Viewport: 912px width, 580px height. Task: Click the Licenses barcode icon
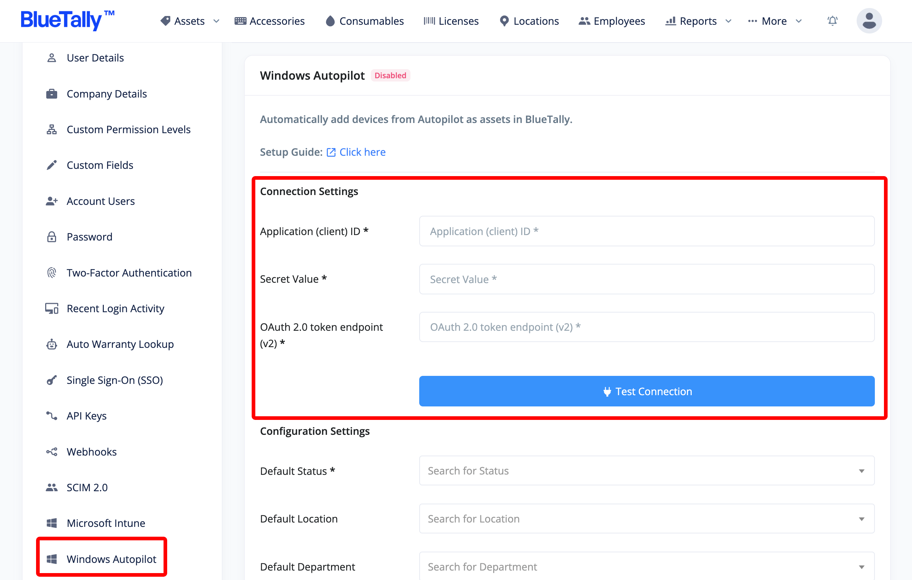[x=429, y=21]
